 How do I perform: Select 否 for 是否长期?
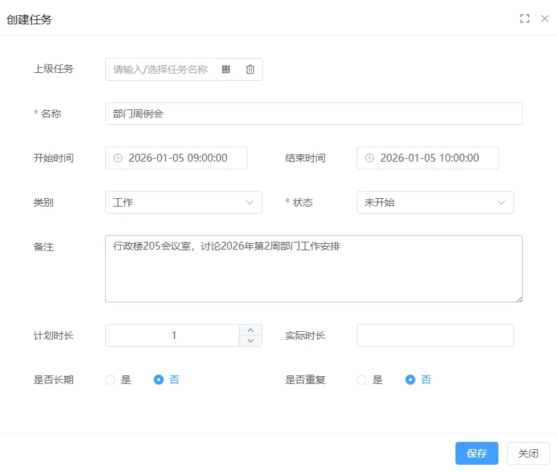(x=159, y=380)
